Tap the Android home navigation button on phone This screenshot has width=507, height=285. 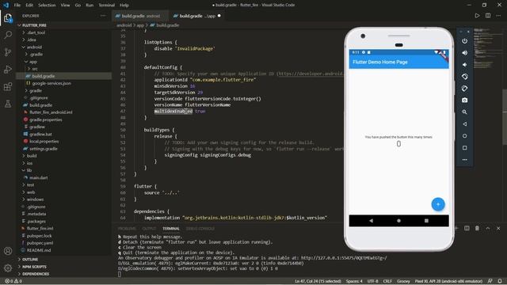click(398, 221)
